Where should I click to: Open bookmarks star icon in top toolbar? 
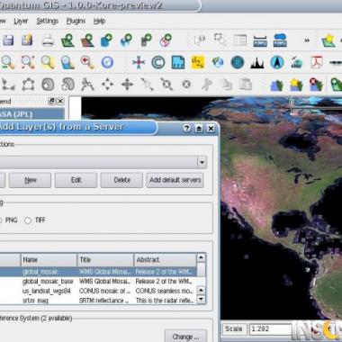(328, 40)
